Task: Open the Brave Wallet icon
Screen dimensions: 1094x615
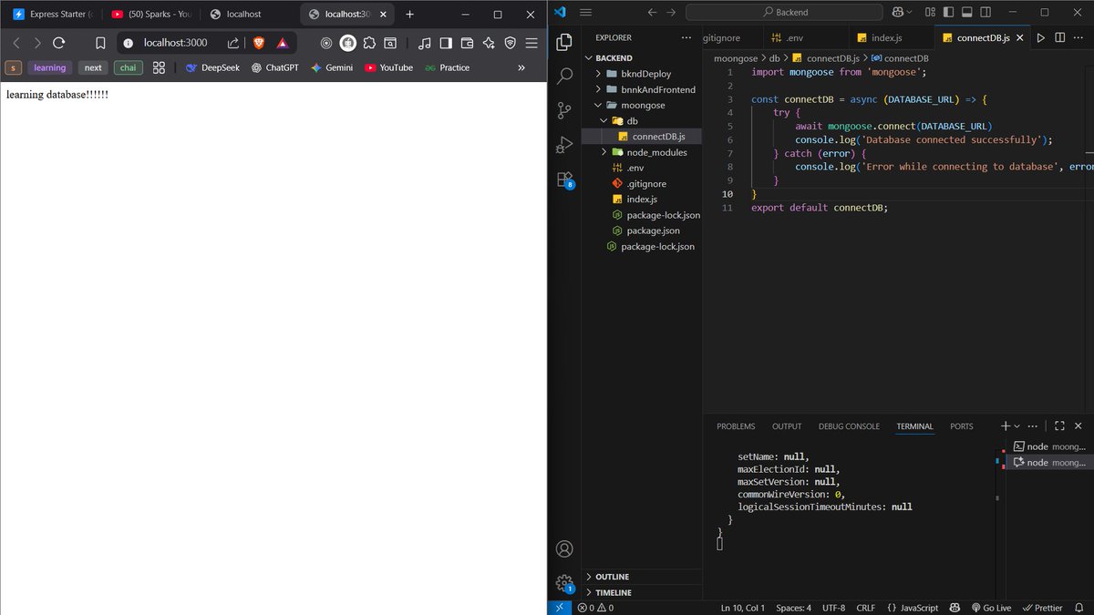Action: (x=467, y=43)
